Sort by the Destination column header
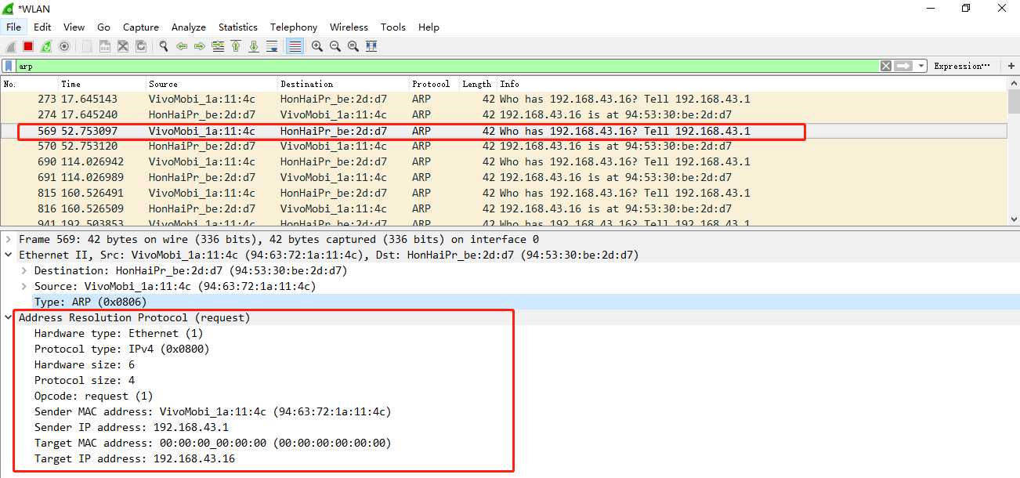 344,84
